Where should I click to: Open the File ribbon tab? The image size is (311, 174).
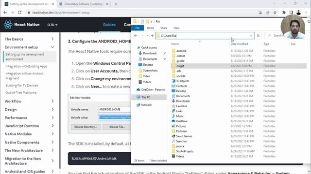tap(138, 28)
